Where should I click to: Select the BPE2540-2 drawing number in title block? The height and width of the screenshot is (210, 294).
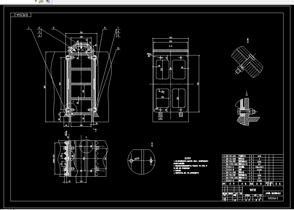273,198
